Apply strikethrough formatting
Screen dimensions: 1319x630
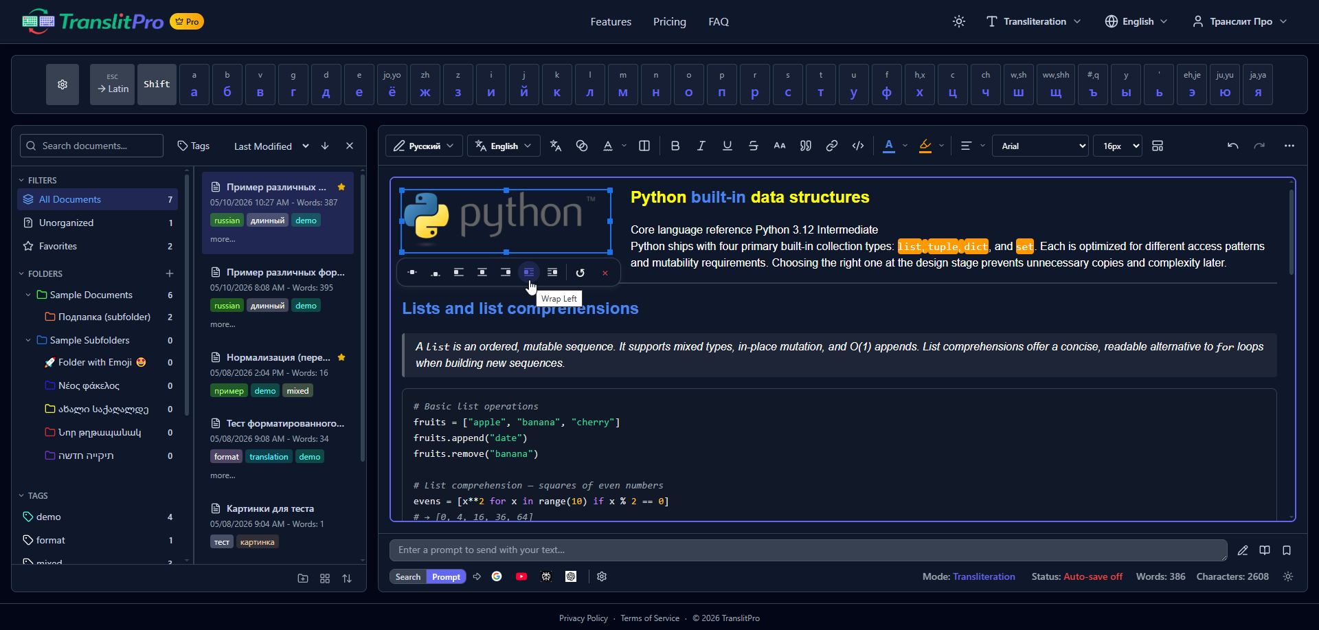click(753, 146)
